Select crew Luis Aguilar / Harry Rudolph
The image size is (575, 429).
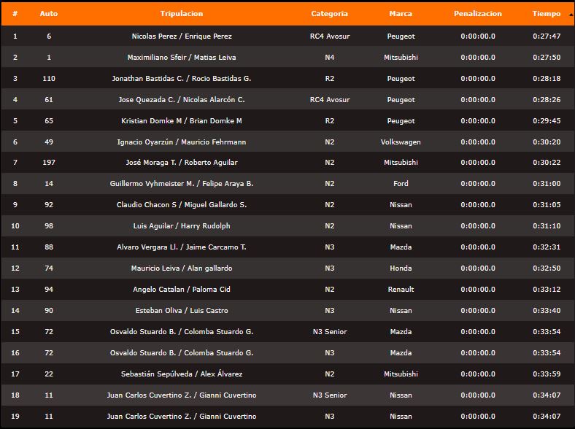(182, 226)
